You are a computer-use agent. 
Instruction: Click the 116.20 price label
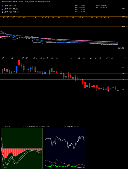(121, 48)
